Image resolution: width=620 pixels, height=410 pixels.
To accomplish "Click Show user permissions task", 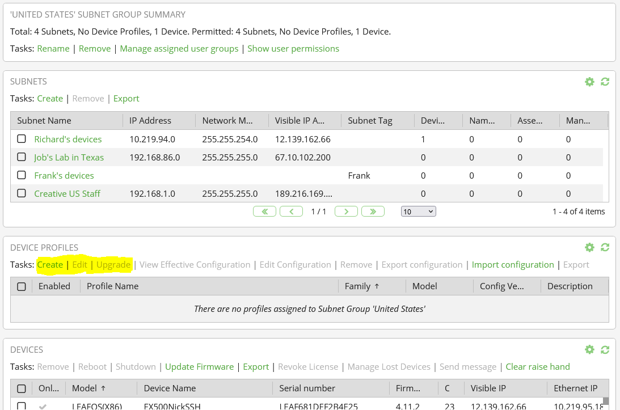I will 293,49.
